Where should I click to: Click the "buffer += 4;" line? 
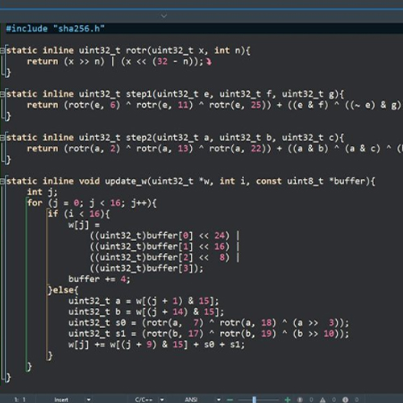coord(99,279)
